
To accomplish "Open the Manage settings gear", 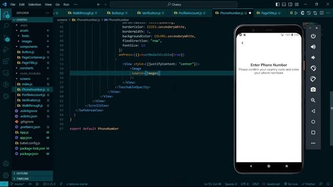I will 6,175.
